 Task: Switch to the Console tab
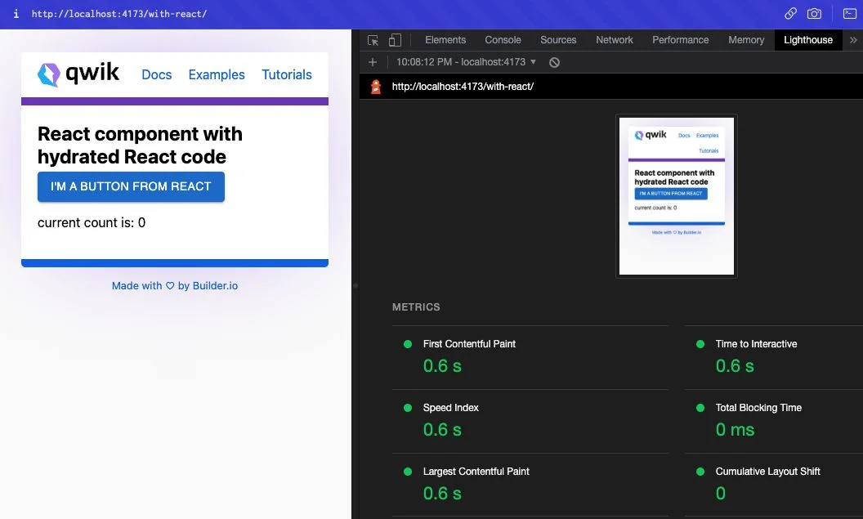click(x=503, y=40)
